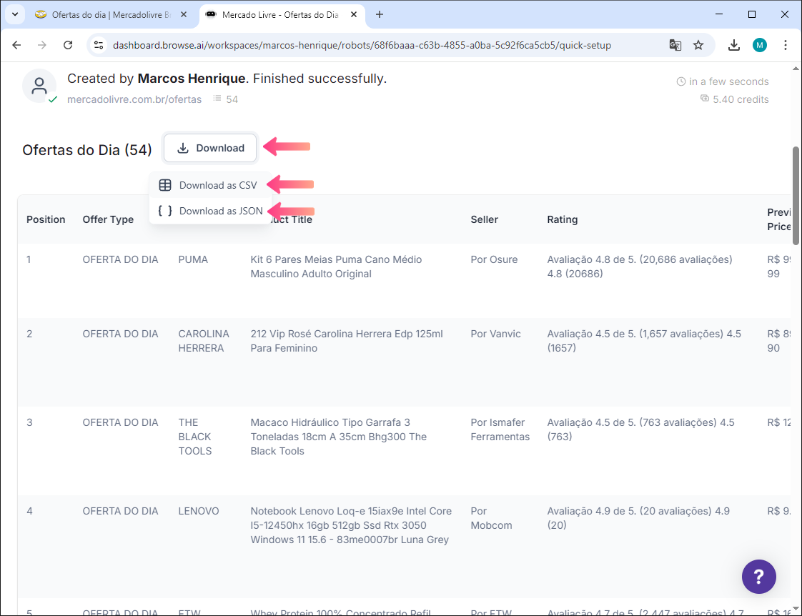Select rating cell with 1,657 avaliações
Image resolution: width=802 pixels, height=616 pixels.
tap(644, 340)
